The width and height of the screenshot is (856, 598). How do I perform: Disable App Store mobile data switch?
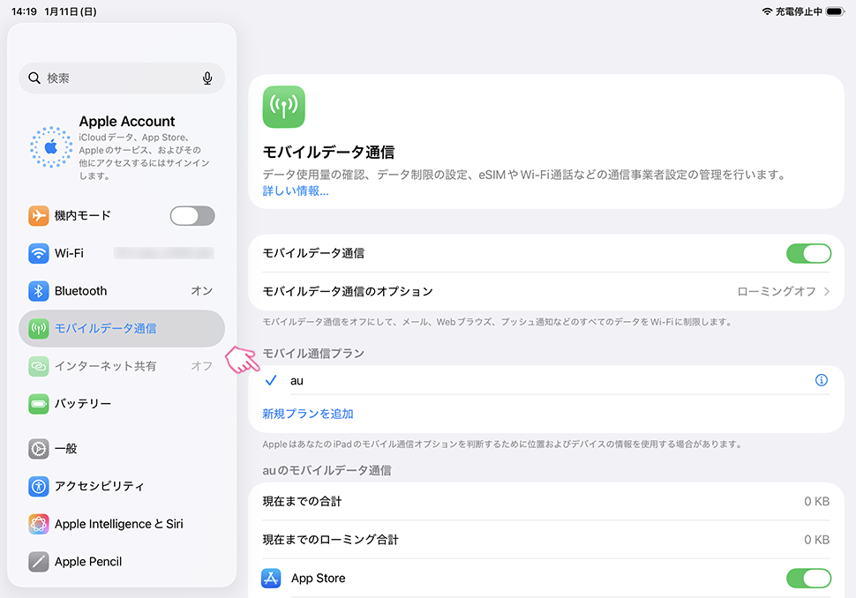point(808,579)
